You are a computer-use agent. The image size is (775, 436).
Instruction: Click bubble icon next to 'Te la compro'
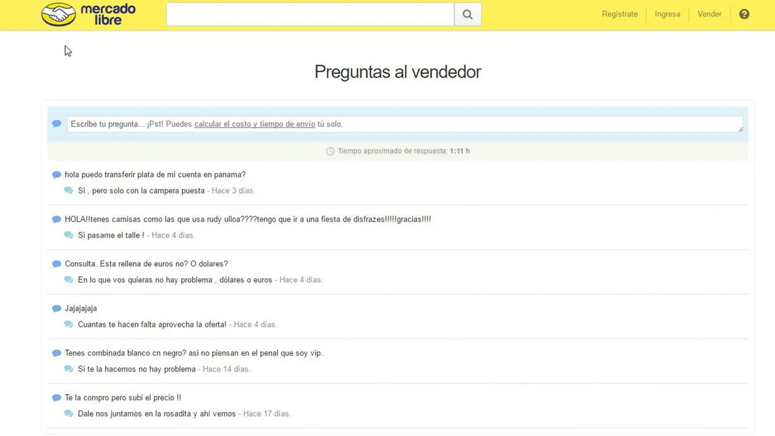click(56, 398)
